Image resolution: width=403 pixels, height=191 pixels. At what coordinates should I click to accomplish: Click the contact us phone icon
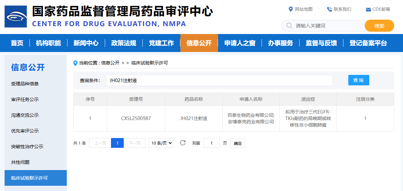point(329,9)
